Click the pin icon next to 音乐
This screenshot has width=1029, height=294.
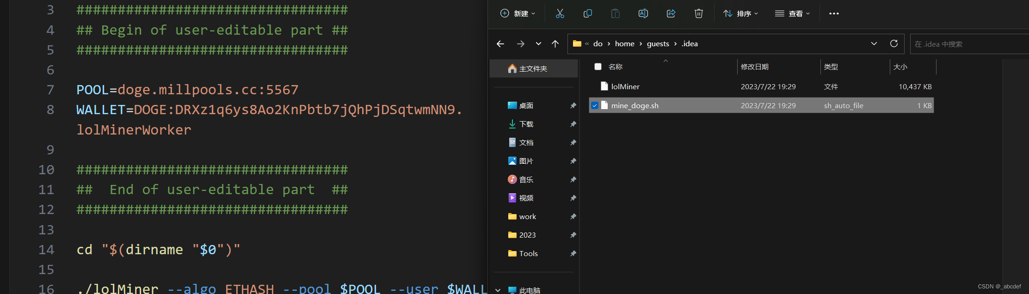(573, 179)
